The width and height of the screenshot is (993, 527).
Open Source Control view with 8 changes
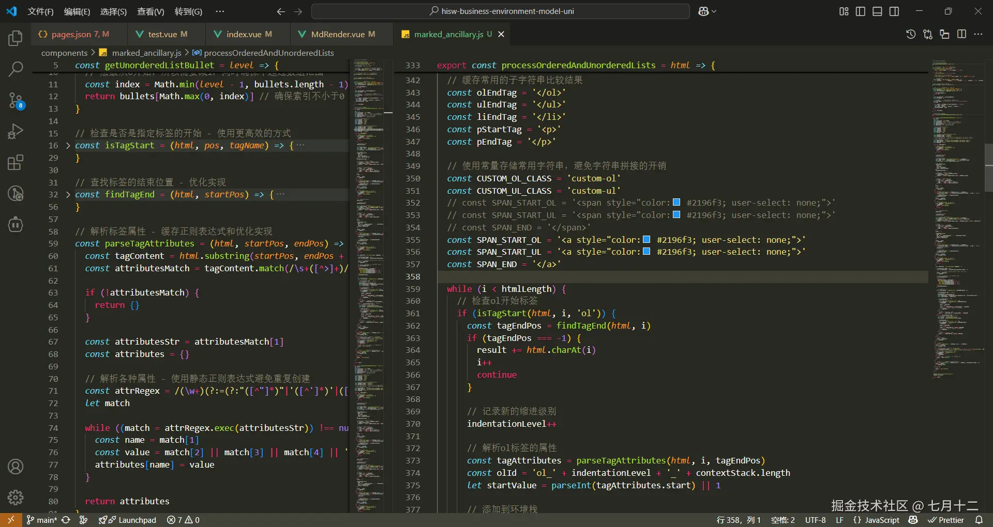pos(16,101)
